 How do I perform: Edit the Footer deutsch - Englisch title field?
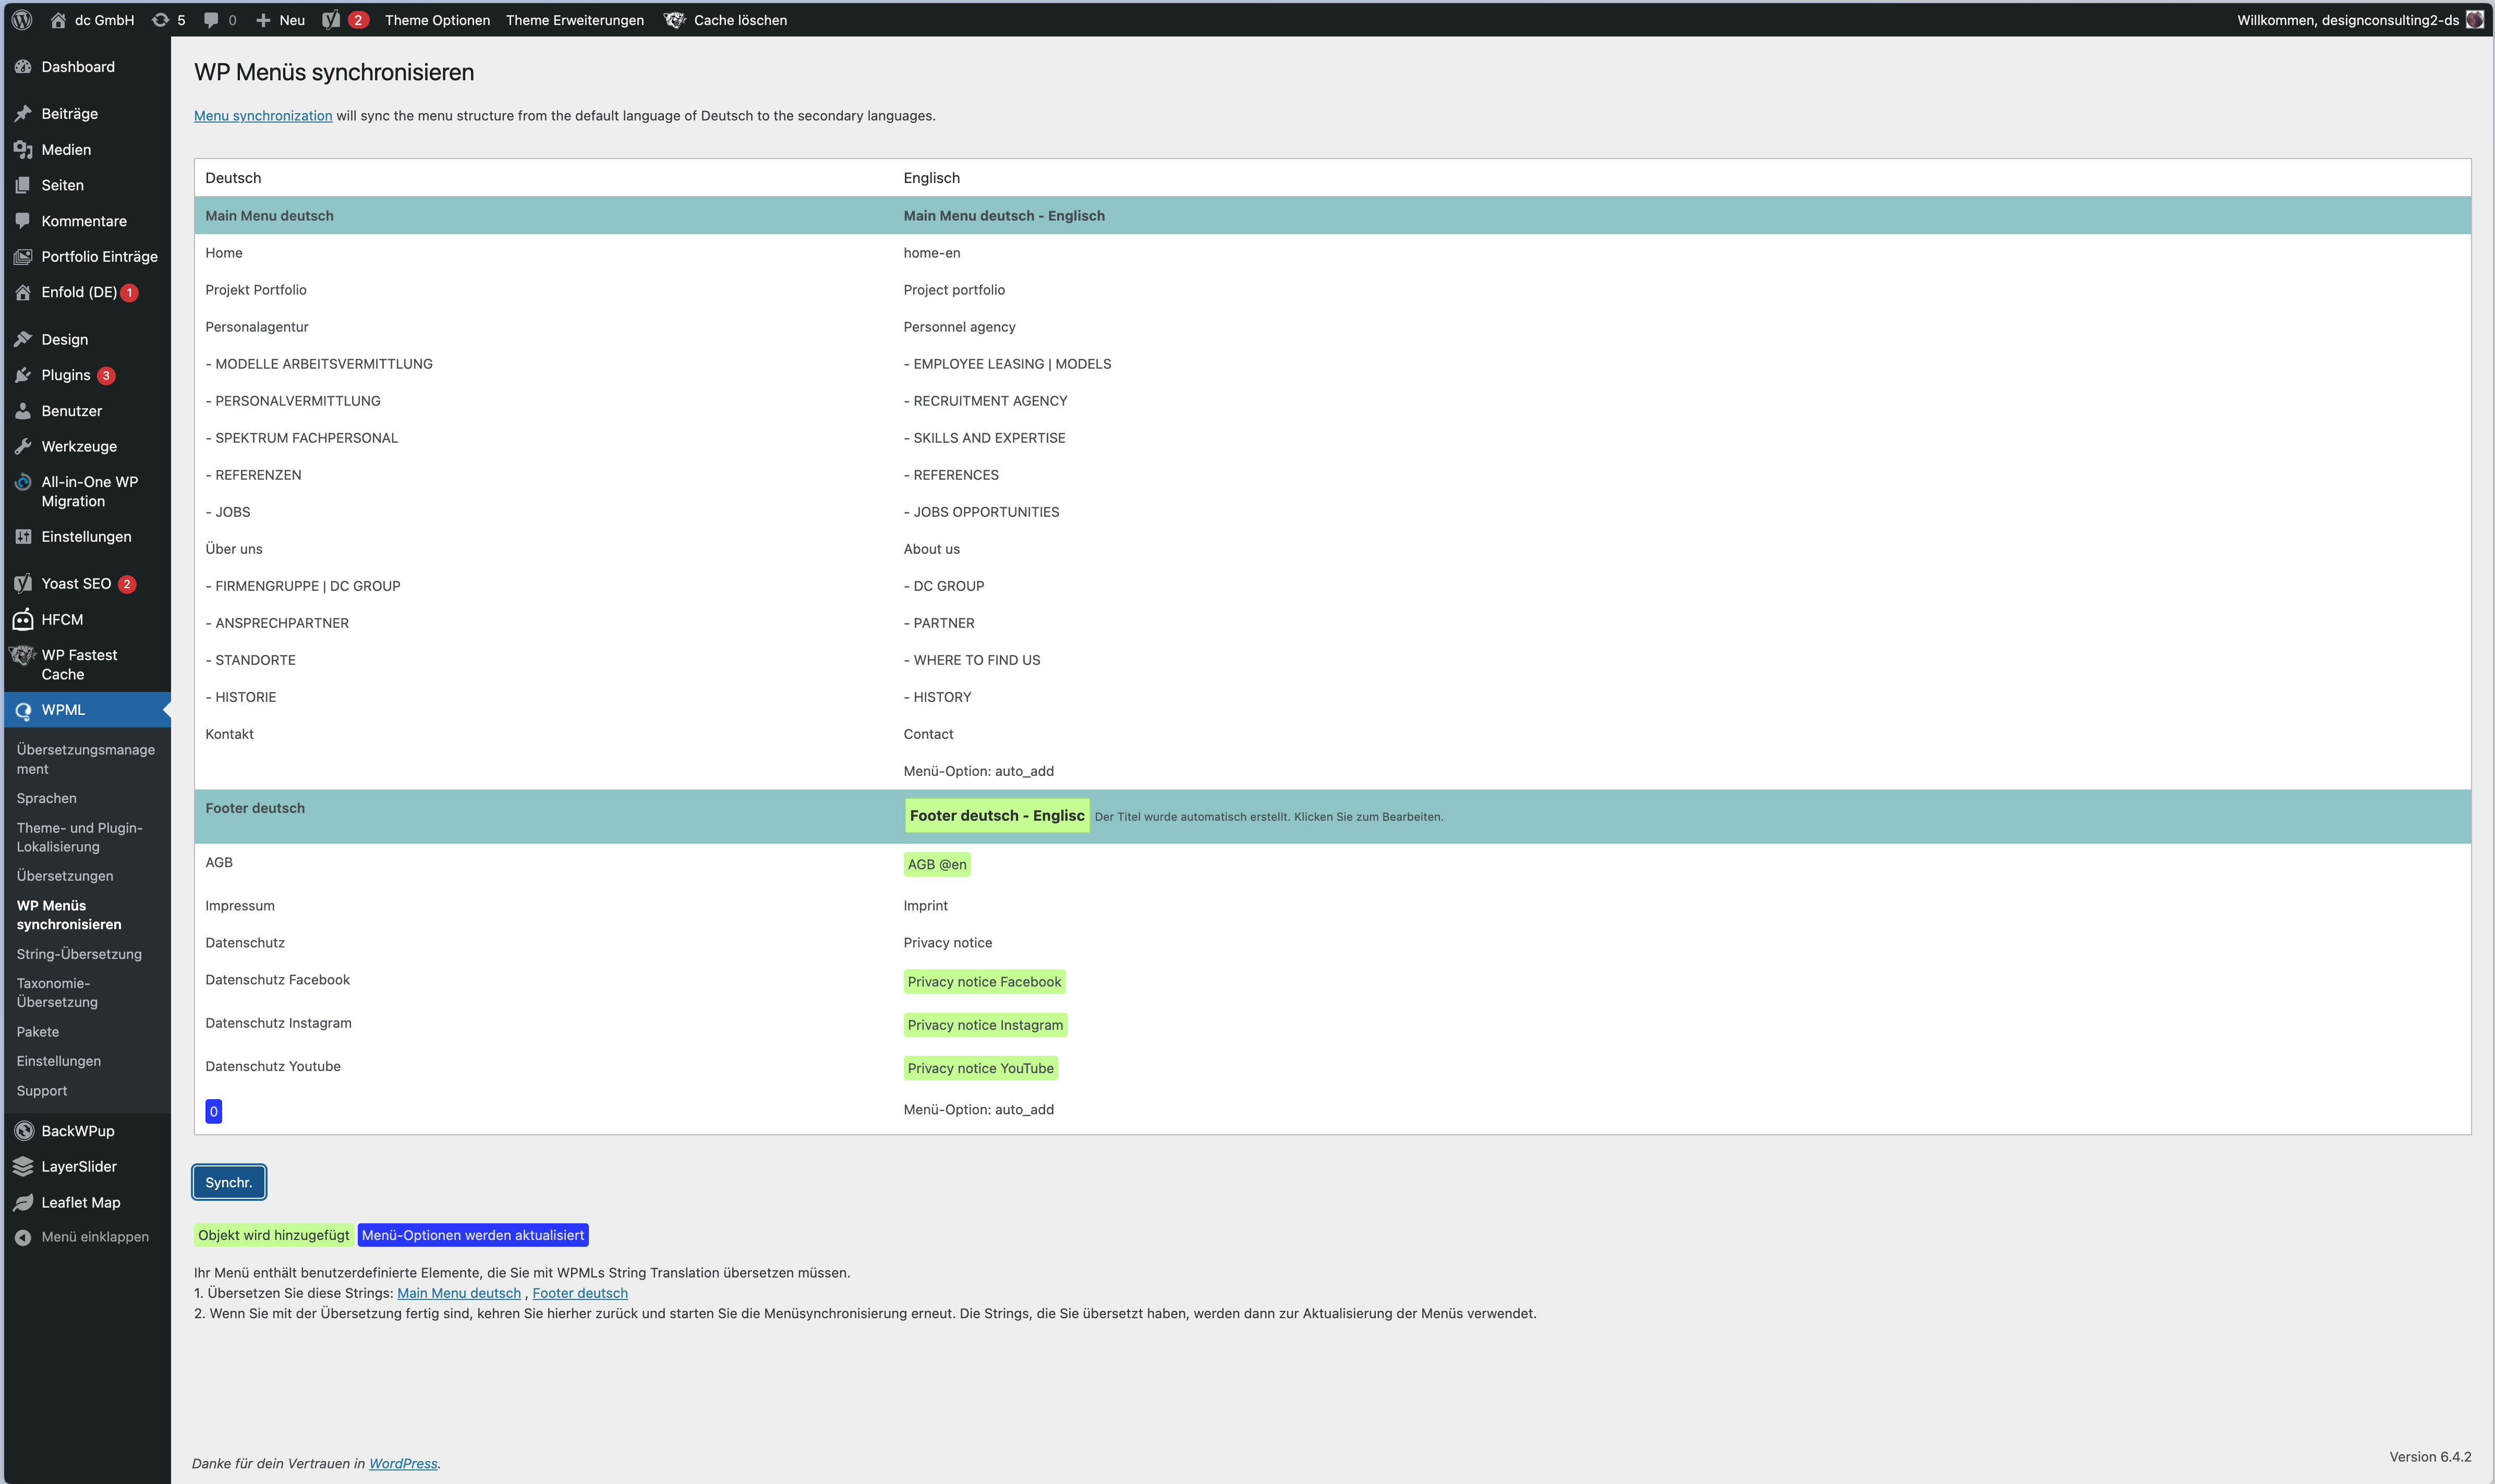tap(997, 816)
